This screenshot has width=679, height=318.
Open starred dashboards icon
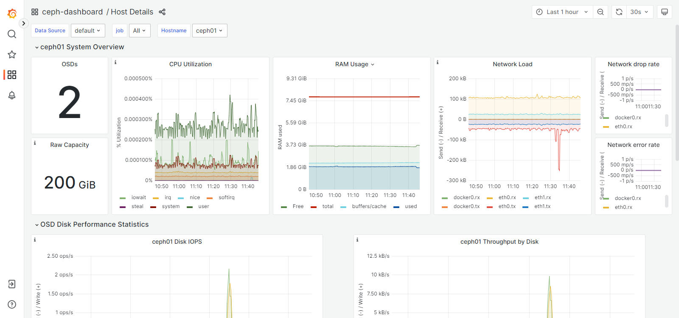click(x=12, y=54)
